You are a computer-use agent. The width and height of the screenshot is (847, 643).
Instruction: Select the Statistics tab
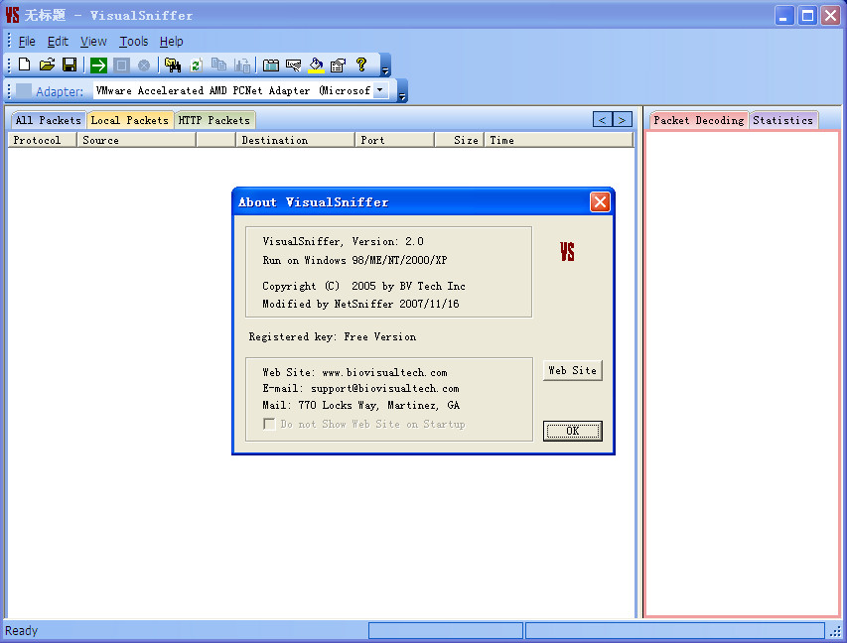tap(782, 120)
